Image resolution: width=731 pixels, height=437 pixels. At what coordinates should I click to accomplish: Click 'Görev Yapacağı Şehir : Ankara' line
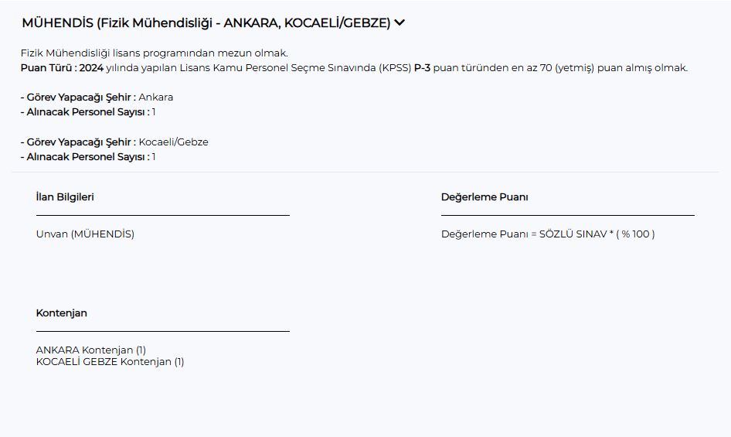97,97
